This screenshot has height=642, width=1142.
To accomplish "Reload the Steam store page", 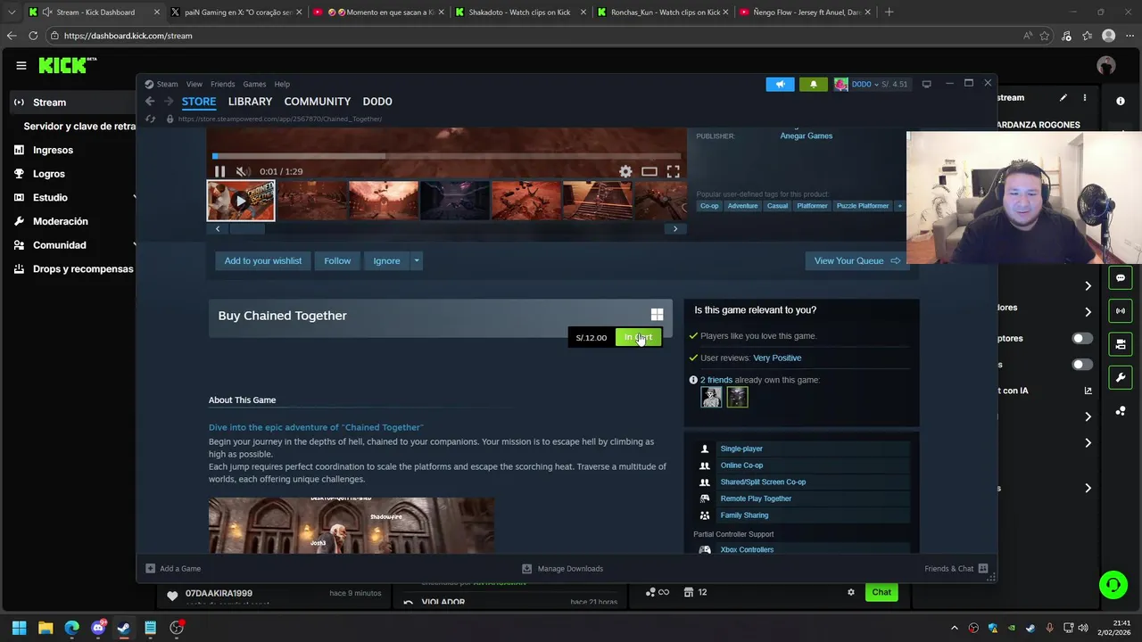I will coord(150,119).
